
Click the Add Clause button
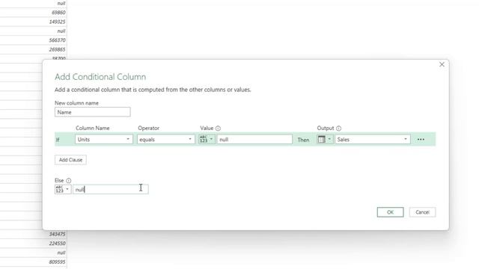pos(70,160)
